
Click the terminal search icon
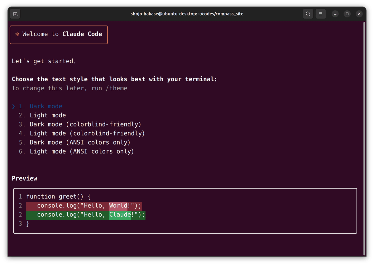click(308, 14)
